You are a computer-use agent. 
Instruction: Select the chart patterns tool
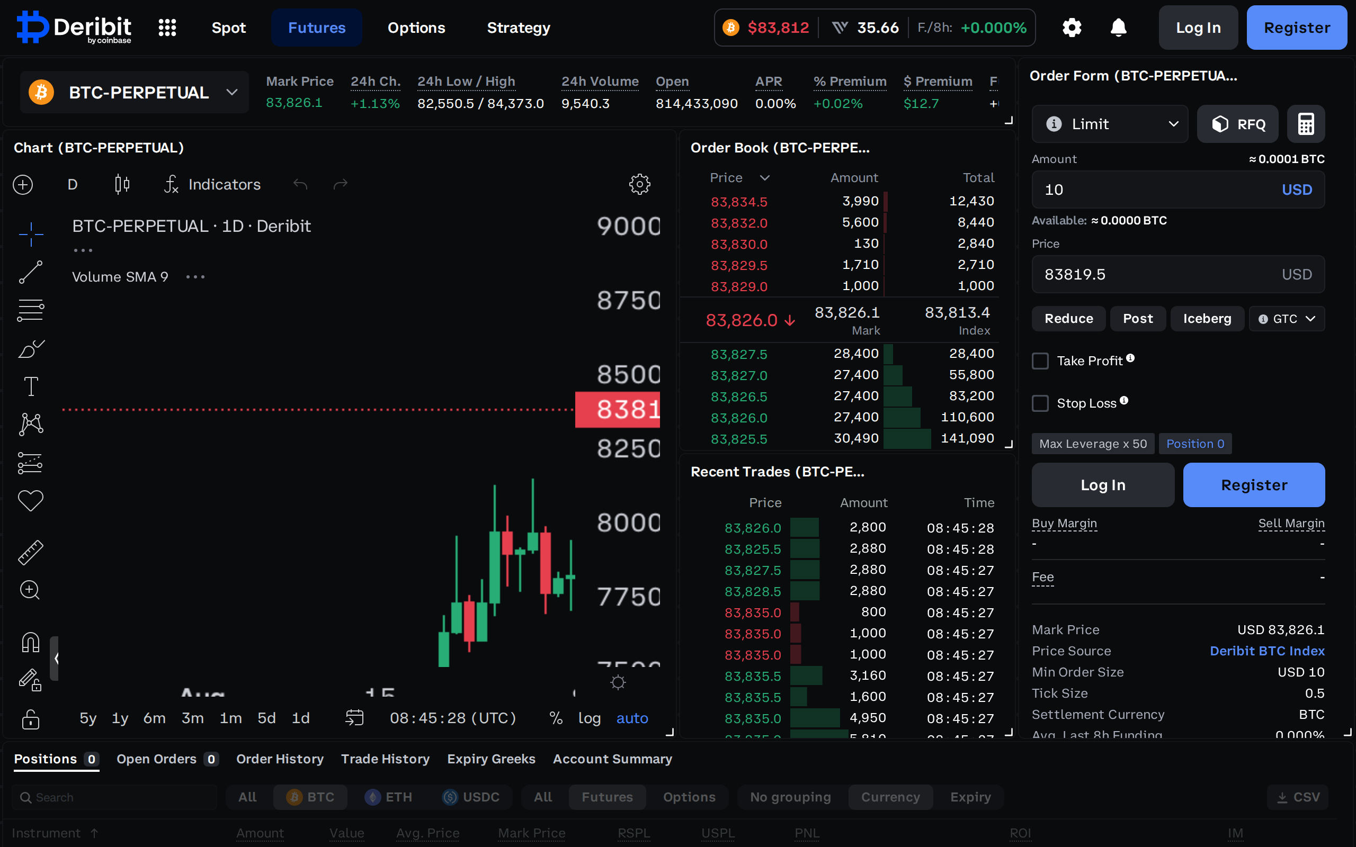(x=31, y=424)
